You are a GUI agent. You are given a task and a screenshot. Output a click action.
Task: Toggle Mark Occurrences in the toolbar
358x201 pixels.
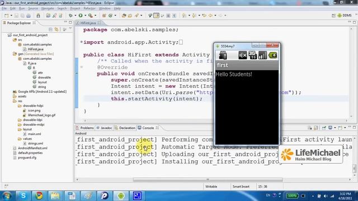(x=157, y=16)
